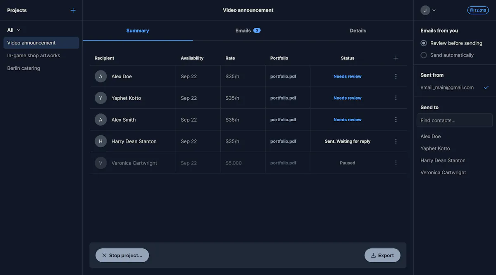This screenshot has height=275, width=496.
Task: Open row options for Alex Doe
Action: [396, 76]
